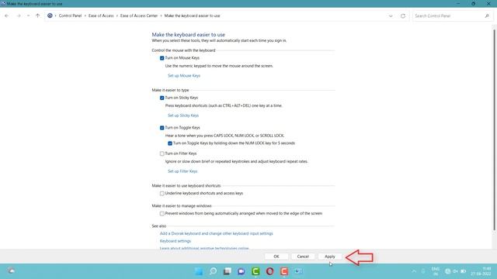This screenshot has height=279, width=497.
Task: Open Control Panel taskbar icon
Action: (x=298, y=271)
